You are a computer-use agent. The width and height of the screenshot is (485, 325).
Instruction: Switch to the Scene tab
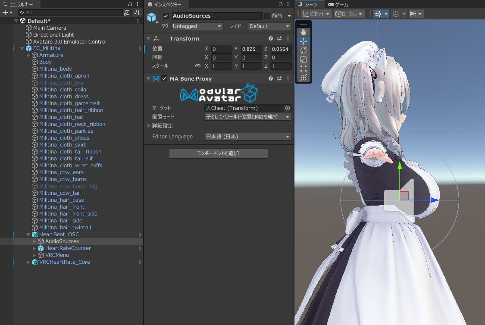coord(308,4)
